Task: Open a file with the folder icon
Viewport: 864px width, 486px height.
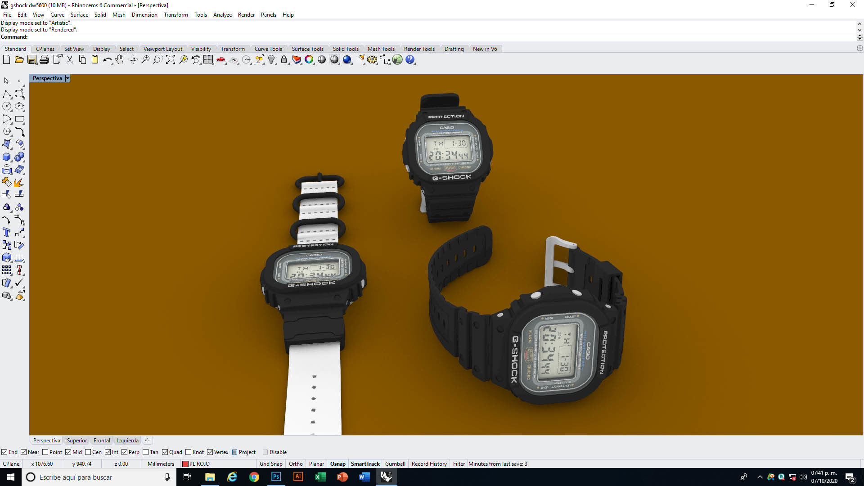Action: coord(19,60)
